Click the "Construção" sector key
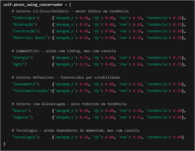 (x=25, y=31)
